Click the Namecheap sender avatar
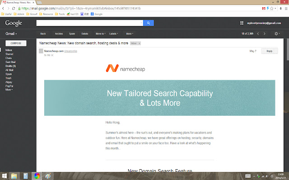289x180 pixels. pos(41,51)
